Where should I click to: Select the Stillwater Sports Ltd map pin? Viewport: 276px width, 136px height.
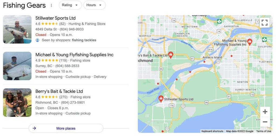pos(161,99)
